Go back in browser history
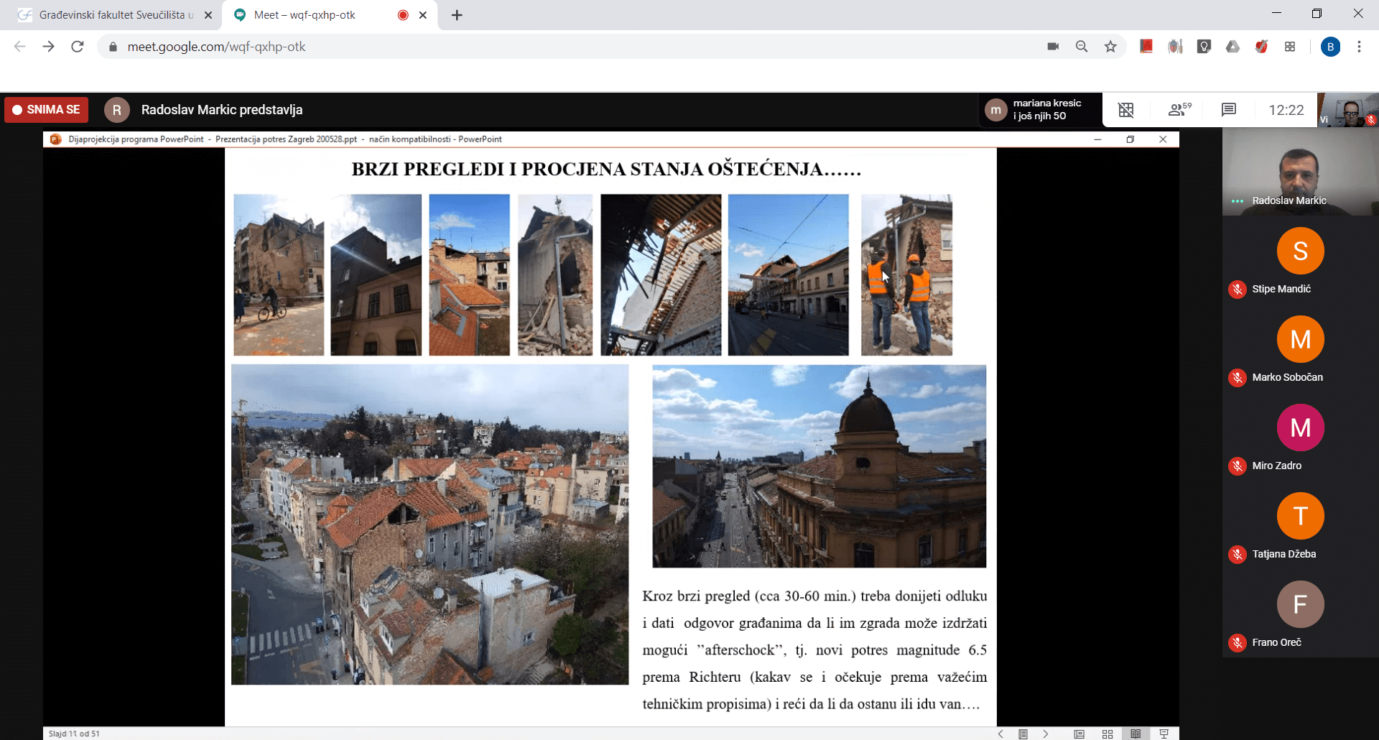Viewport: 1379px width, 740px height. [x=19, y=47]
